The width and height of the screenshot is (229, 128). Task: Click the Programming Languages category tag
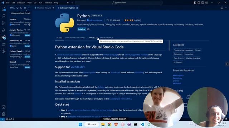(183, 50)
